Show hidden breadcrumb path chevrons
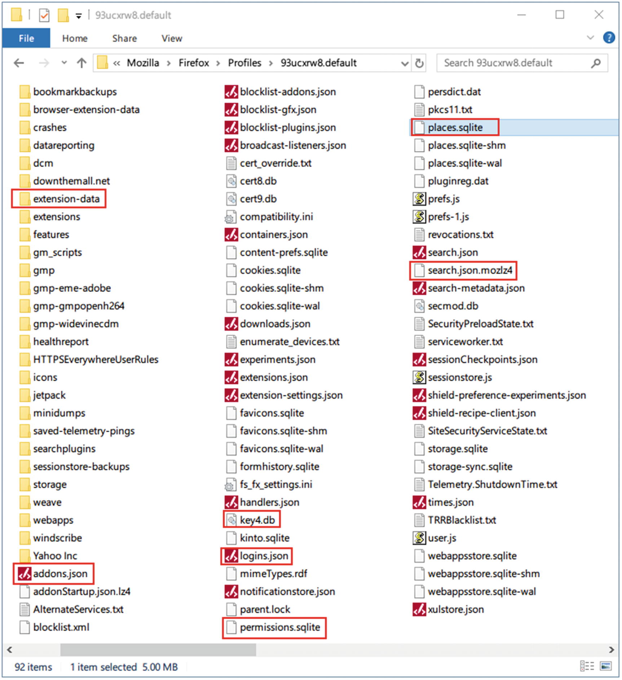The height and width of the screenshot is (680, 622). point(116,64)
